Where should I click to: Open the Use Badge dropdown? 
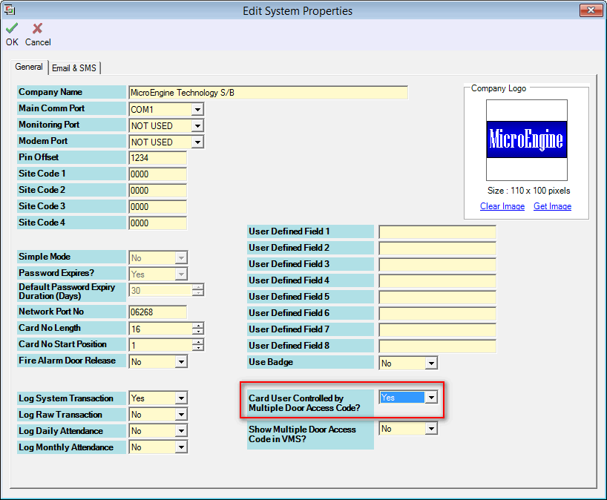click(x=431, y=364)
